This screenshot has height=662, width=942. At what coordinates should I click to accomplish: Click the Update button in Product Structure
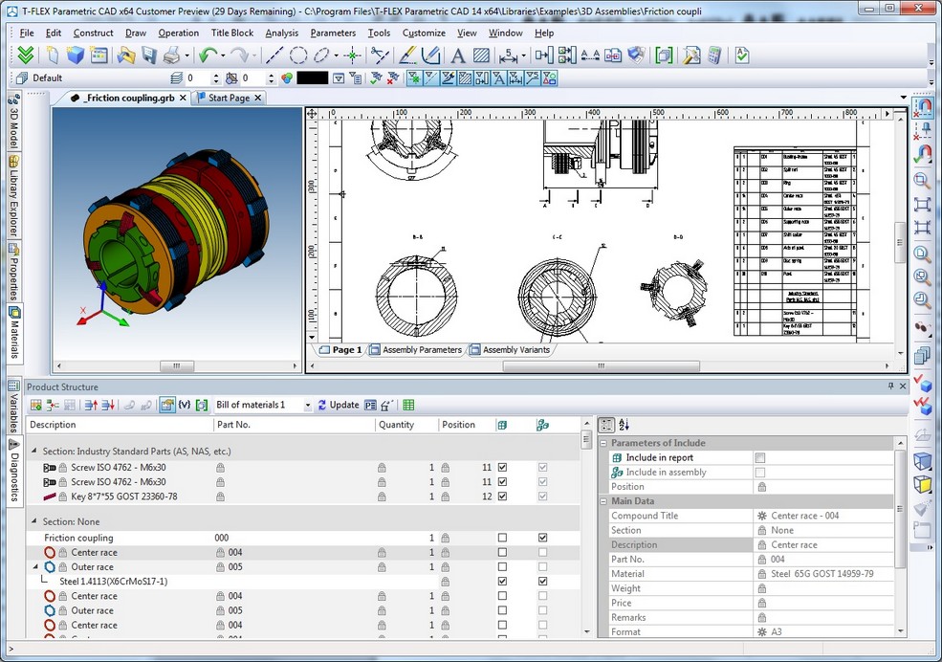339,406
